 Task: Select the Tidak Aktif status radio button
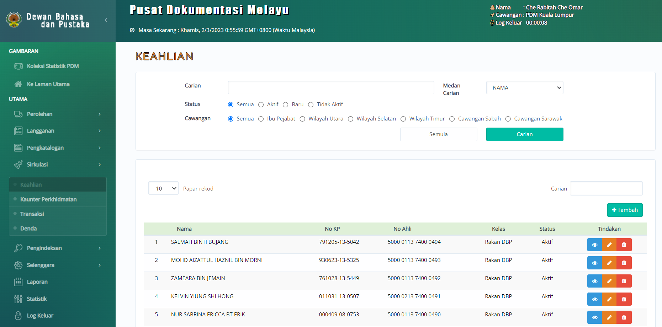tap(311, 104)
